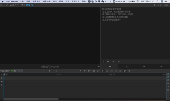Screen dimensions: 170x101
Task: Click the 00:00:00.000 timecode display
Action: [x=5, y=71]
